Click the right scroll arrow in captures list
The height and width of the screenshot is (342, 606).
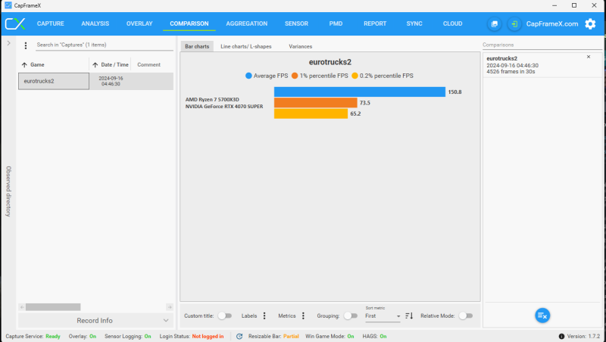click(169, 307)
